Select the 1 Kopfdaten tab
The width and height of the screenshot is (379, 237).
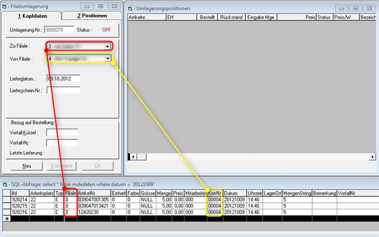(33, 16)
